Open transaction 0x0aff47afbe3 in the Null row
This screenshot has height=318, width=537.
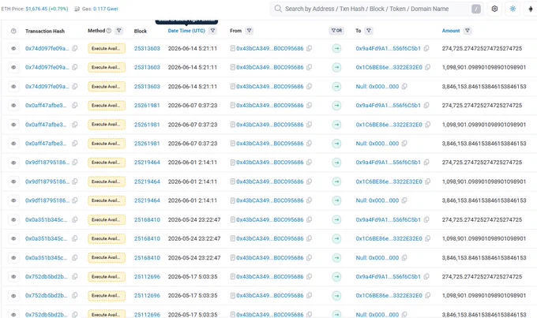(x=46, y=144)
